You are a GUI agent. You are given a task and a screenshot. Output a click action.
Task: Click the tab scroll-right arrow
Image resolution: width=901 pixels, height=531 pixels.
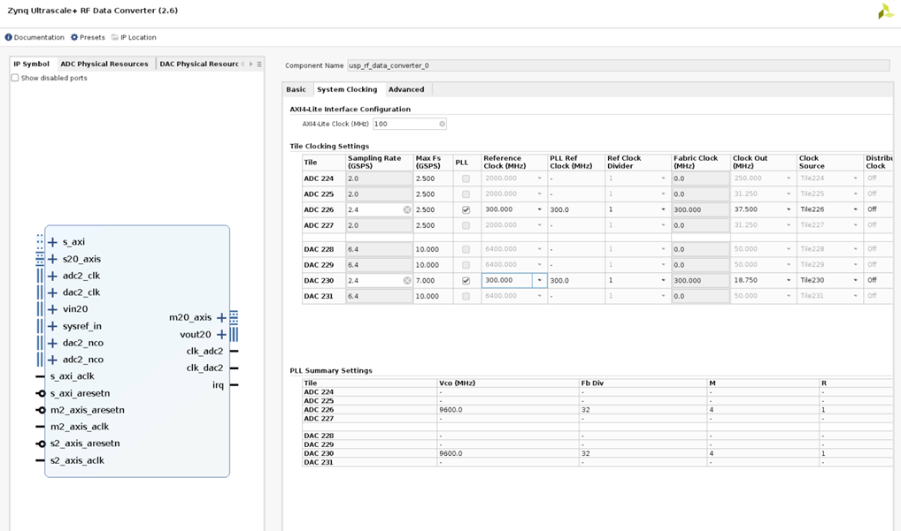click(250, 64)
